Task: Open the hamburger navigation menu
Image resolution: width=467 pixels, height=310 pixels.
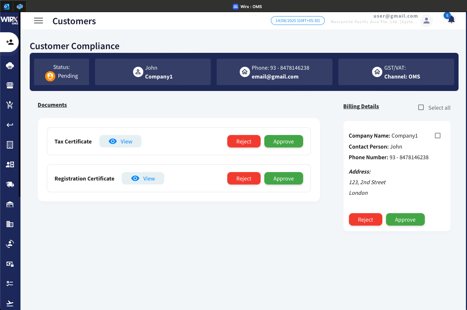Action: 38,21
